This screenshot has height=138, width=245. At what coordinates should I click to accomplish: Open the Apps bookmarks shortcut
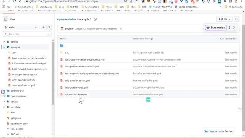pyautogui.click(x=7, y=7)
